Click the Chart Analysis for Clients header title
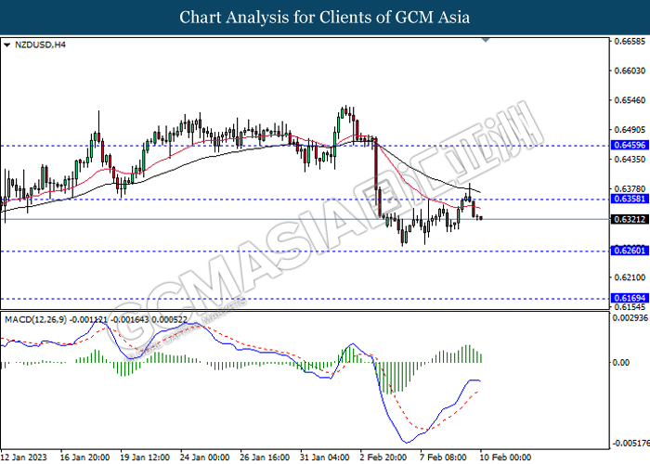This screenshot has width=650, height=464. point(325,18)
